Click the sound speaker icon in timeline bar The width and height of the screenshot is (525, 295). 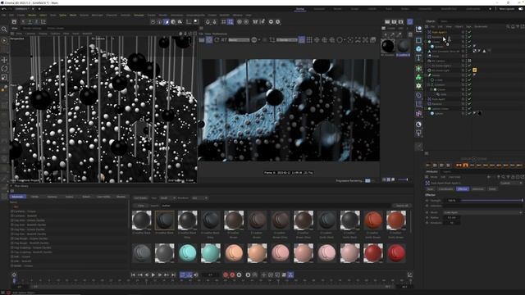(x=196, y=275)
